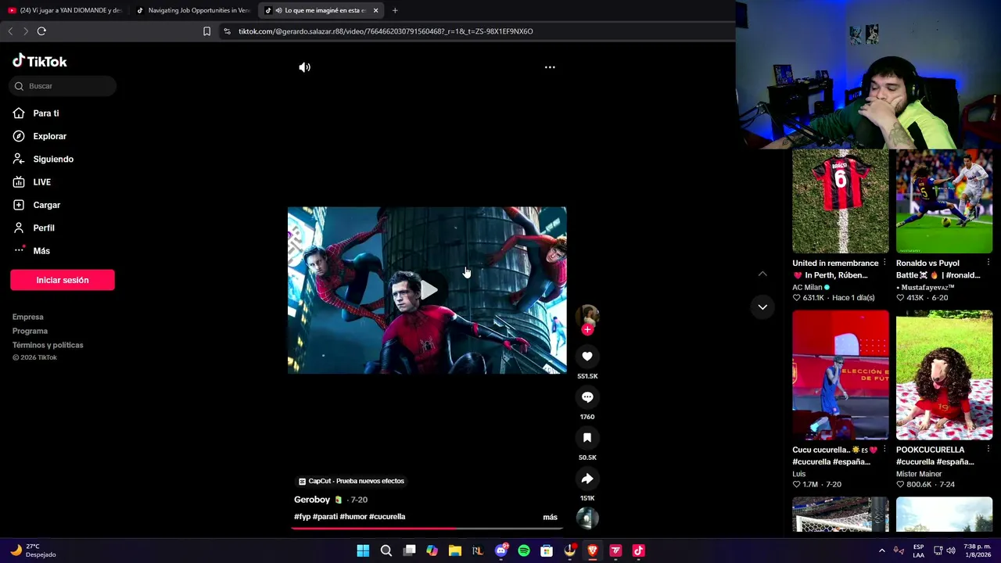Open options for 'Ronaldo vs Puyol' video
This screenshot has height=563, width=1001.
pyautogui.click(x=988, y=263)
